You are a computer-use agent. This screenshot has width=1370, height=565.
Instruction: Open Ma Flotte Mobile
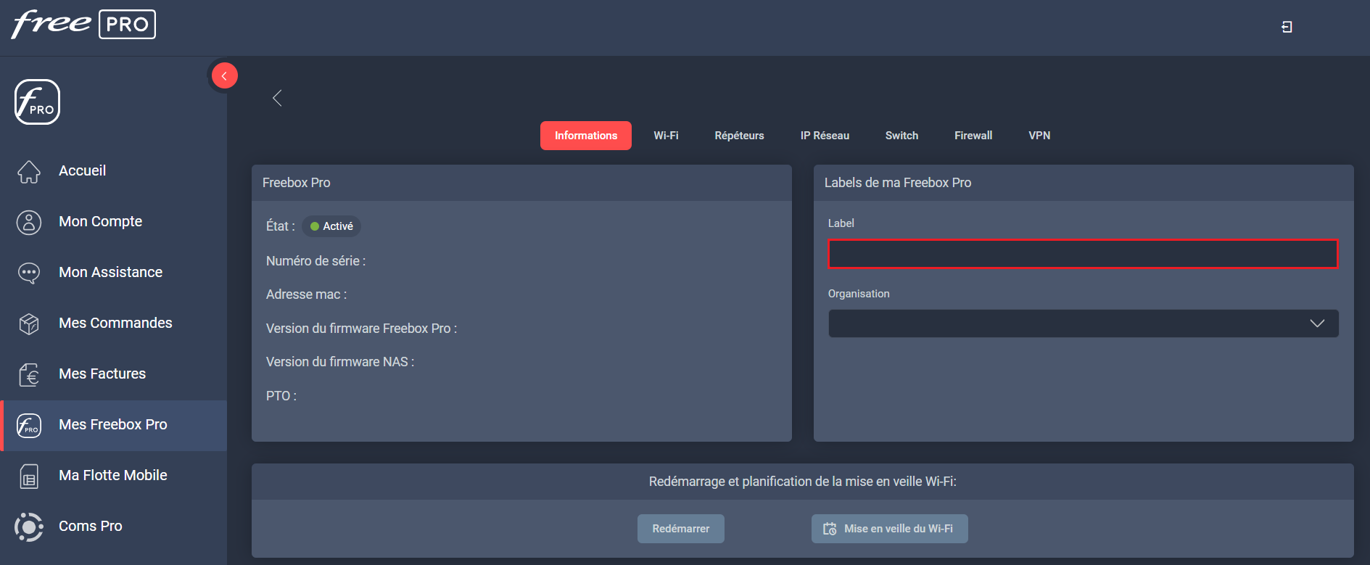(x=113, y=475)
